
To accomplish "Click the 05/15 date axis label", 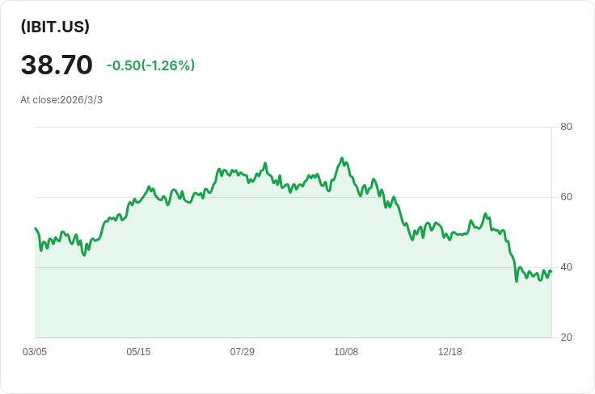I will (138, 352).
